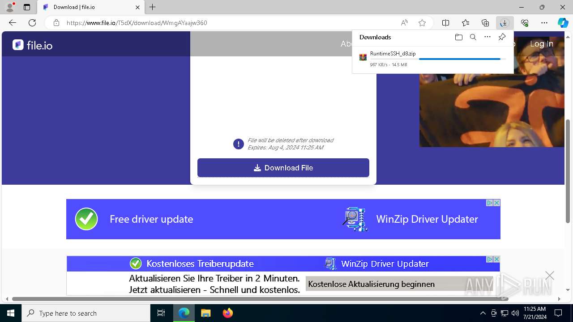Click the file.io logo
The width and height of the screenshot is (573, 322).
(32, 45)
